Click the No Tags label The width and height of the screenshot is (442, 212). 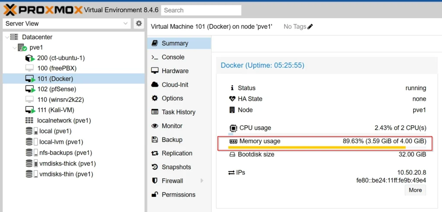click(295, 27)
